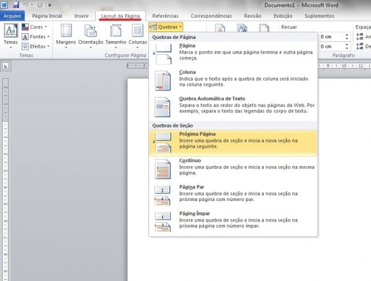Screen dimensions: 371x281
Task: Collapse the Quebras dropdown button
Action: point(166,27)
